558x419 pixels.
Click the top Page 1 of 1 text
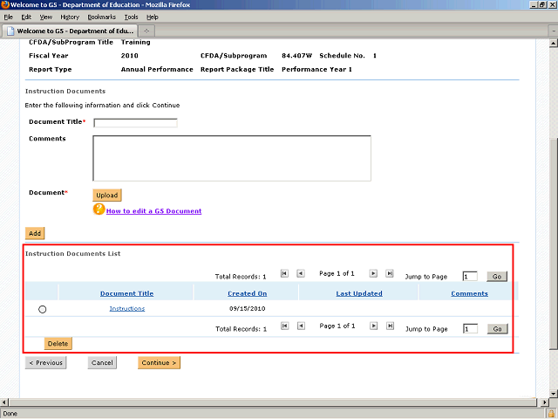point(337,273)
